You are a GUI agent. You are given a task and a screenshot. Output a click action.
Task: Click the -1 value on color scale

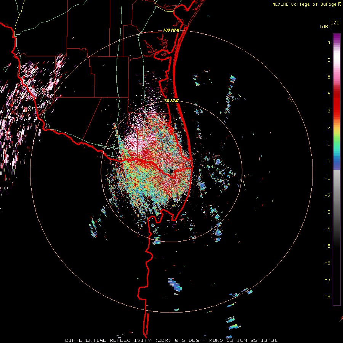click(327, 178)
